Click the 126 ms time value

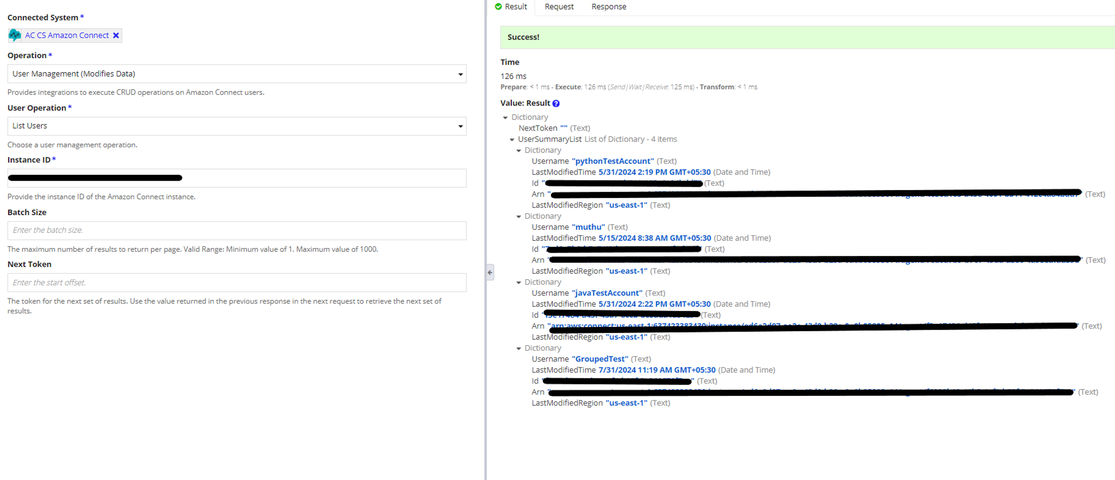click(x=513, y=76)
